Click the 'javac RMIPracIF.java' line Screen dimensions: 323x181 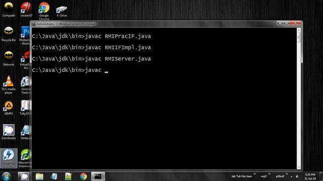point(91,36)
